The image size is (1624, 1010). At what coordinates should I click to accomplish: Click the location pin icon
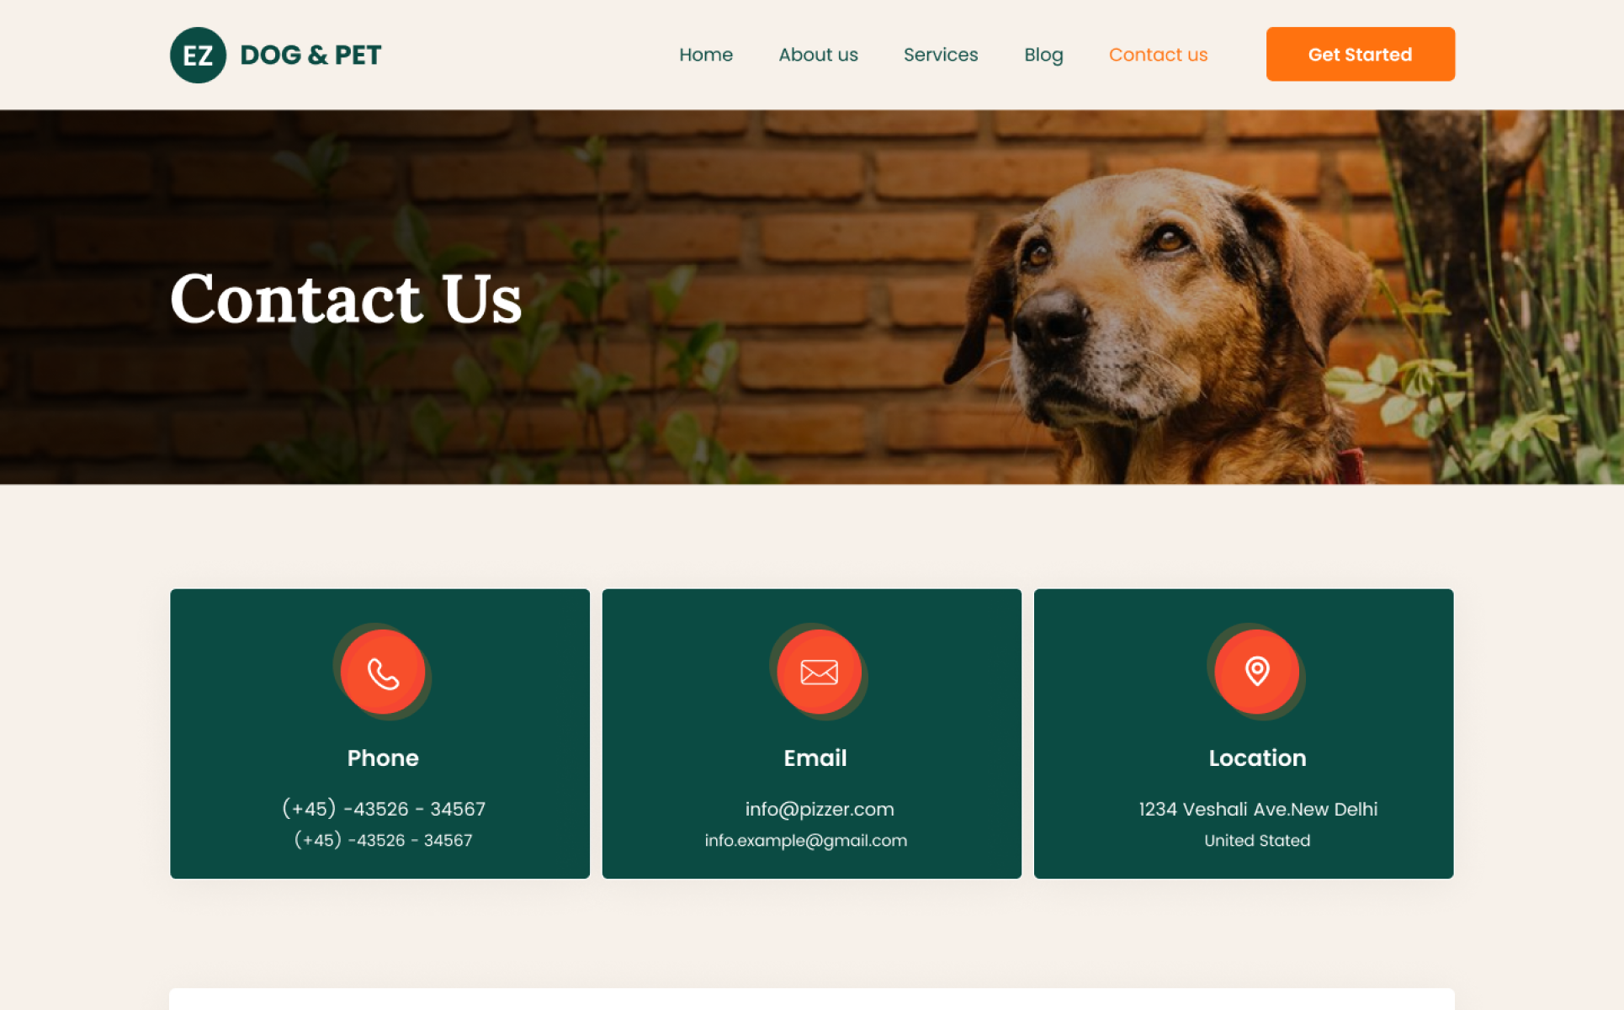click(1257, 672)
